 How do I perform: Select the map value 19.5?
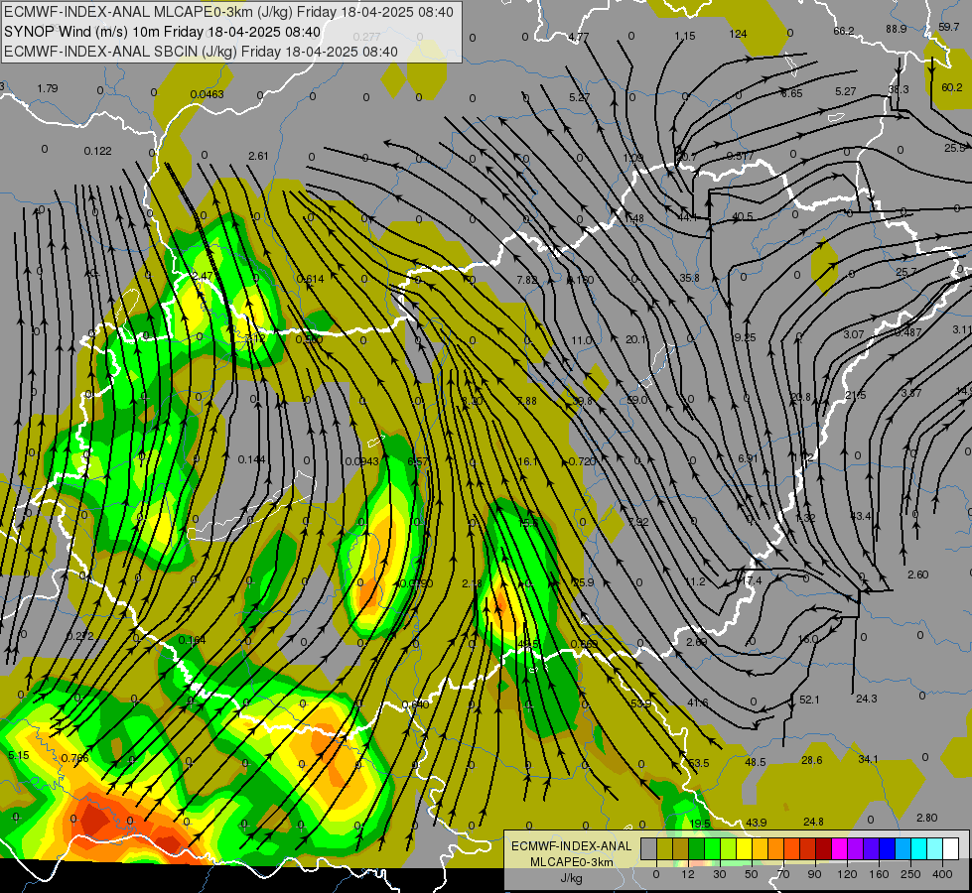[x=699, y=823]
